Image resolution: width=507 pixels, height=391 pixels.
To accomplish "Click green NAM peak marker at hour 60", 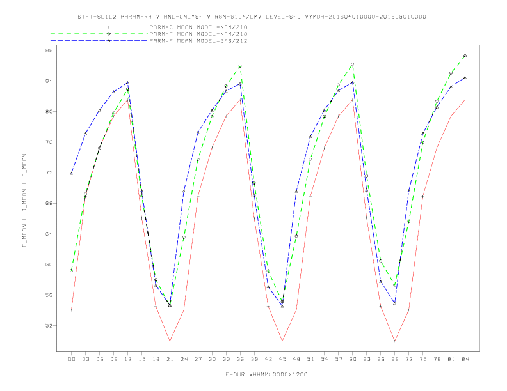I will (x=353, y=64).
